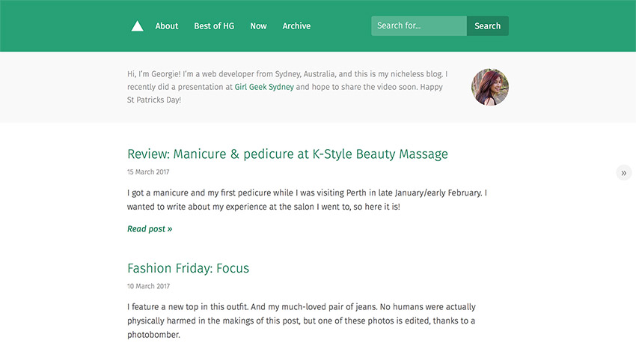Focus the 'Search for...' input field
636x352 pixels.
pos(419,25)
